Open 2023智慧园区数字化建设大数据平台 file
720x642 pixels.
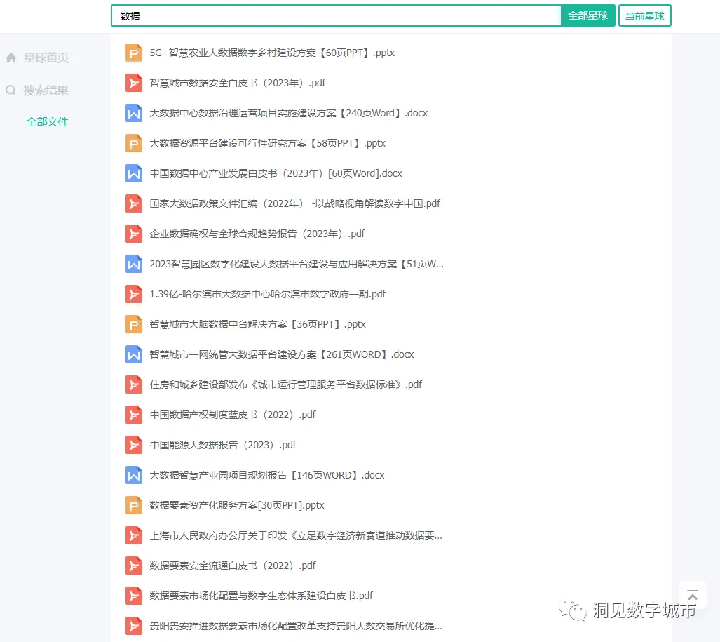pos(297,265)
